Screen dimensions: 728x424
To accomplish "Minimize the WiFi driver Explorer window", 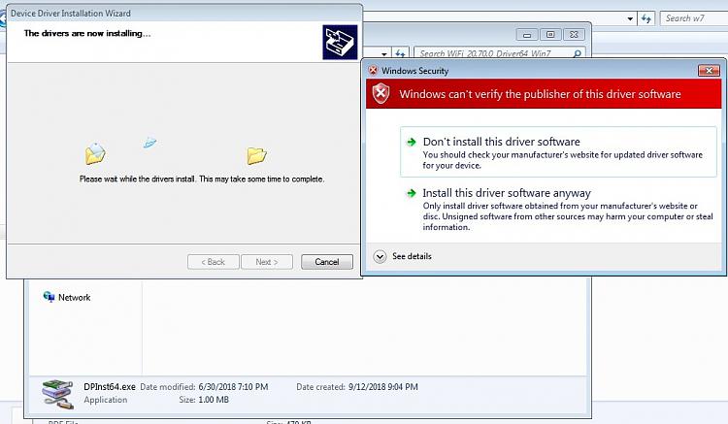I will pos(527,35).
